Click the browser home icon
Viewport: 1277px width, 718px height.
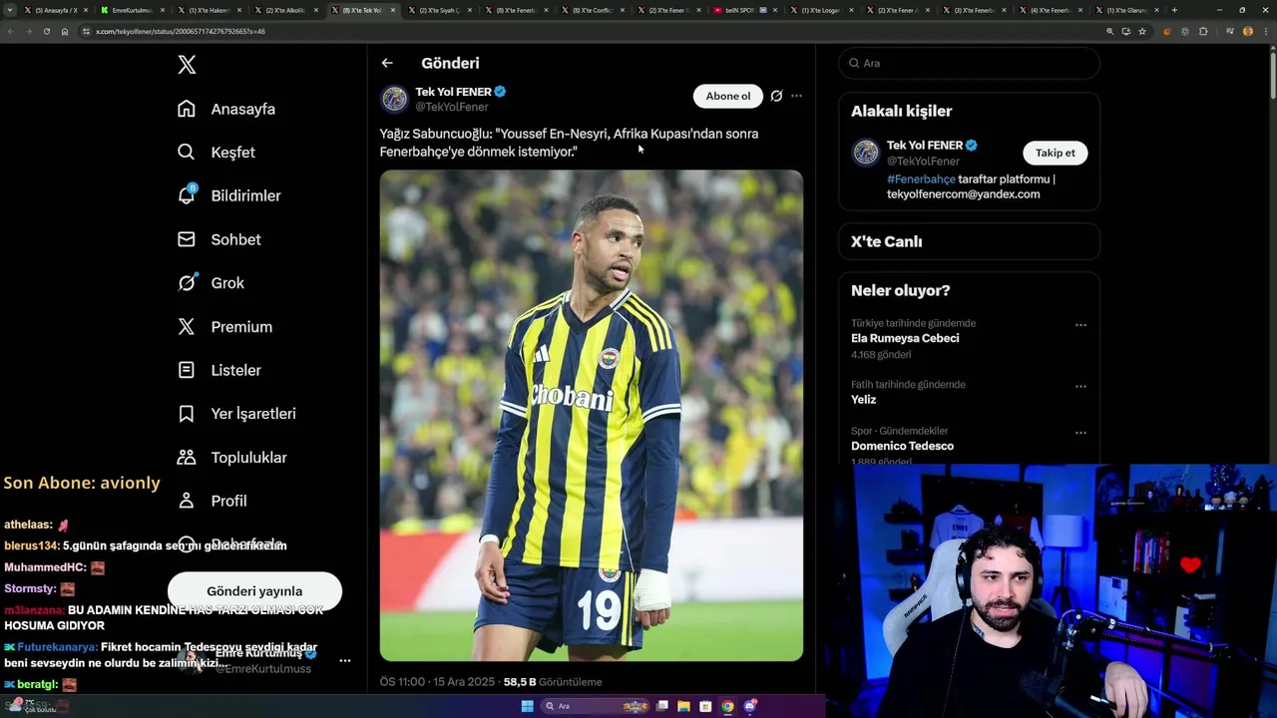(65, 31)
